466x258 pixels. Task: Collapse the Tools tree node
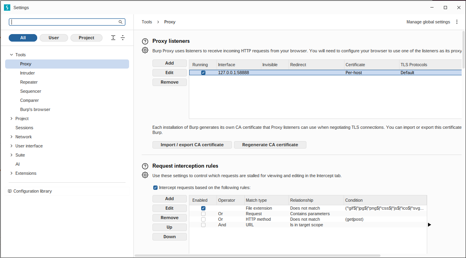(x=11, y=55)
